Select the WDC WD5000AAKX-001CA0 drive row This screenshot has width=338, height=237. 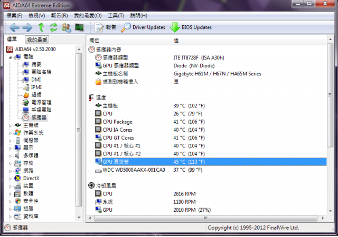pyautogui.click(x=207, y=170)
